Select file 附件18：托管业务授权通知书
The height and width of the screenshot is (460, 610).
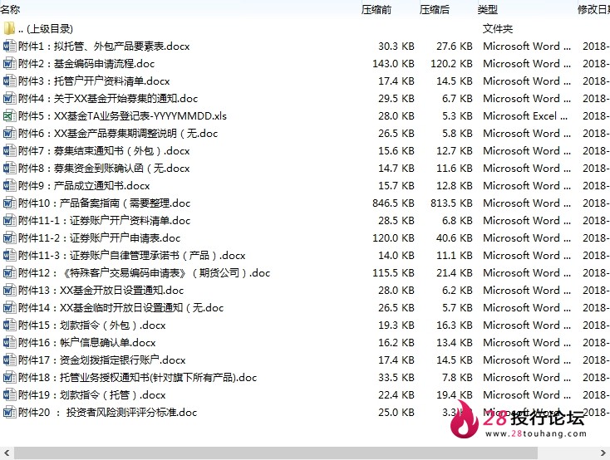coord(137,378)
